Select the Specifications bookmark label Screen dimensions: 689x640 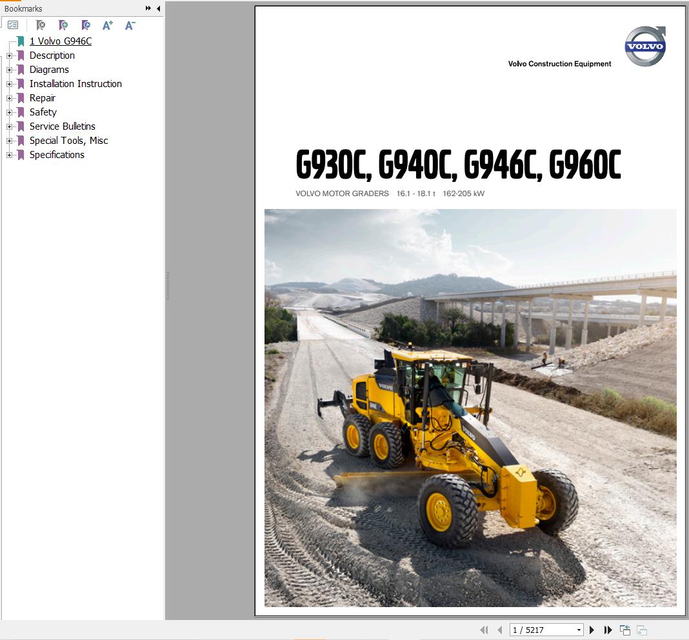click(57, 155)
